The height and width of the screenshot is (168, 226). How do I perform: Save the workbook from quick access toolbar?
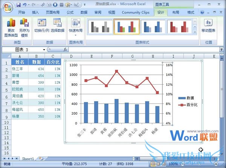[x=18, y=5]
